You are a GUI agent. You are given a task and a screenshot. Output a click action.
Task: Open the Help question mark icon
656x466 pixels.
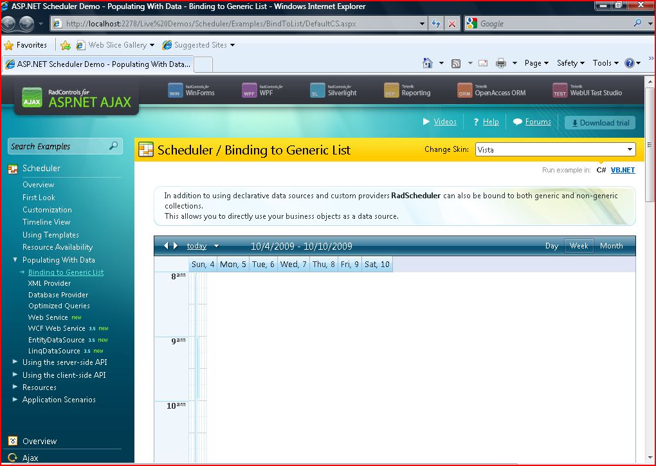[x=630, y=63]
